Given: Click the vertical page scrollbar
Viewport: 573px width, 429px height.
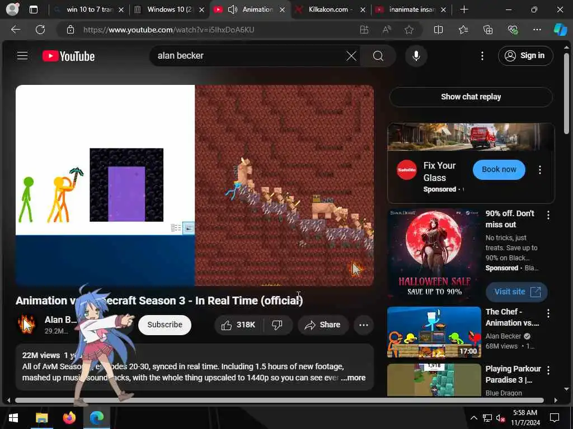Looking at the screenshot, I should pyautogui.click(x=566, y=93).
